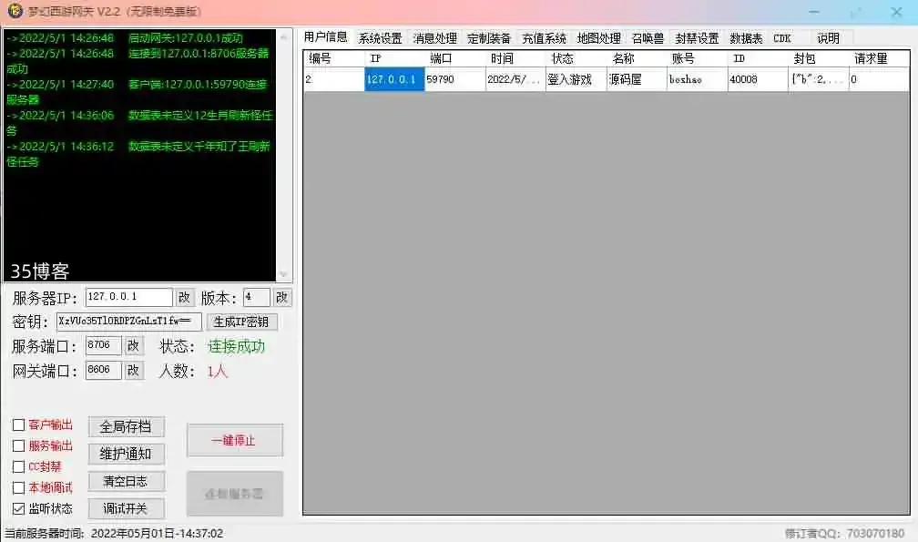
Task: Focus the 网关端口 field showing 8606
Action: [x=103, y=370]
